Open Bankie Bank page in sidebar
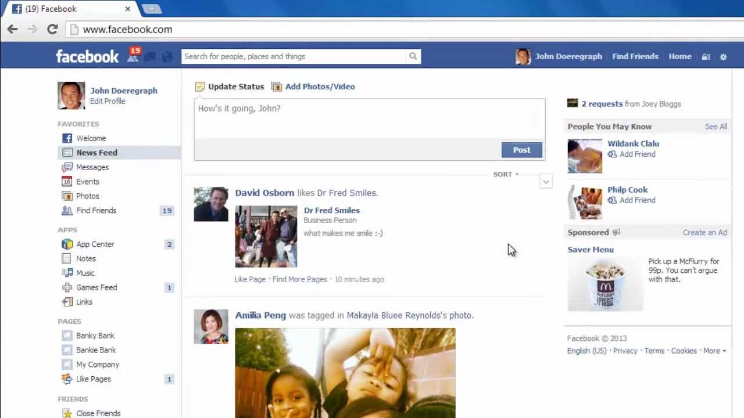This screenshot has height=418, width=744. click(x=96, y=350)
